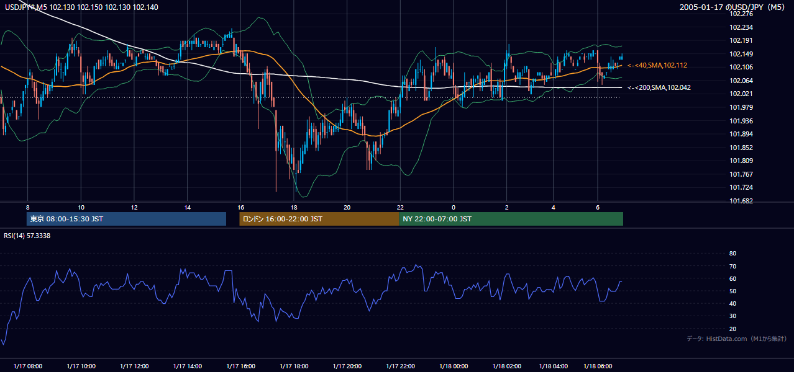
Task: Click the RSI scale value 70
Action: coord(732,266)
